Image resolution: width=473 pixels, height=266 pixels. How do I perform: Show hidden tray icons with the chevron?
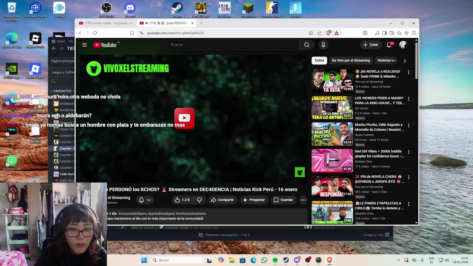coord(398,260)
